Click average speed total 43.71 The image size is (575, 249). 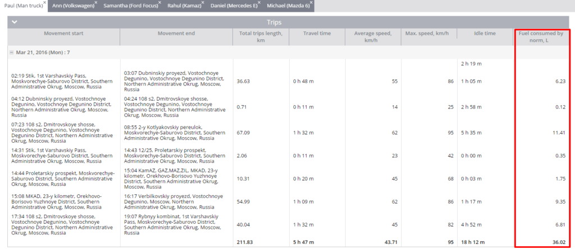pos(391,242)
